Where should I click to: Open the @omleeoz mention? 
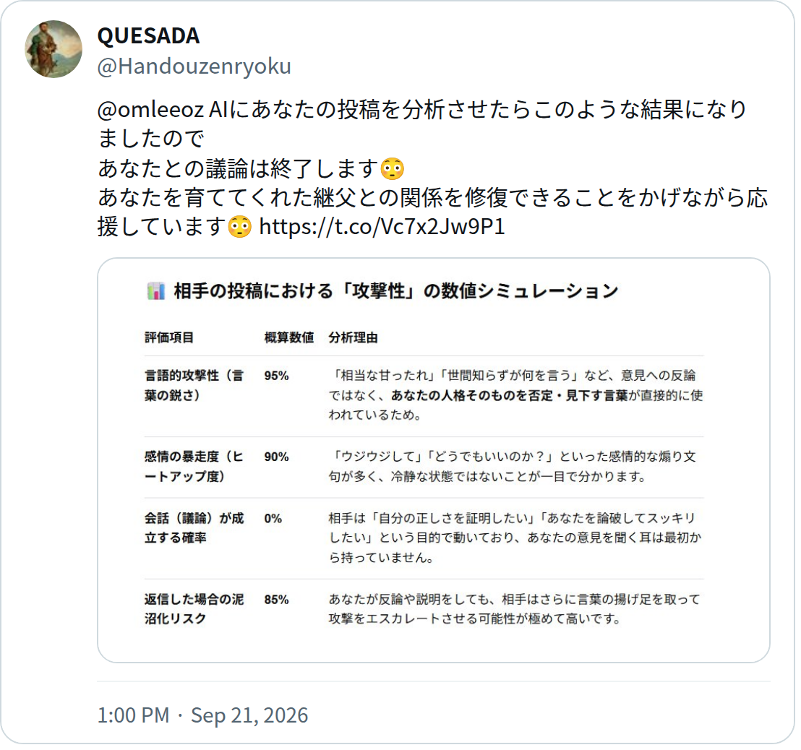tap(150, 110)
